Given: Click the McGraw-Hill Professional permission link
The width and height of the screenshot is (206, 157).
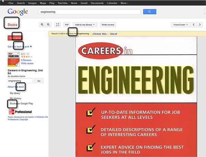Looking at the screenshot, I should point(43,117).
